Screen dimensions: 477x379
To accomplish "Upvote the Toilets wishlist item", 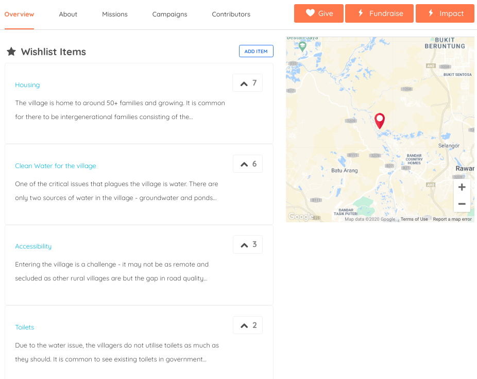I will click(248, 325).
